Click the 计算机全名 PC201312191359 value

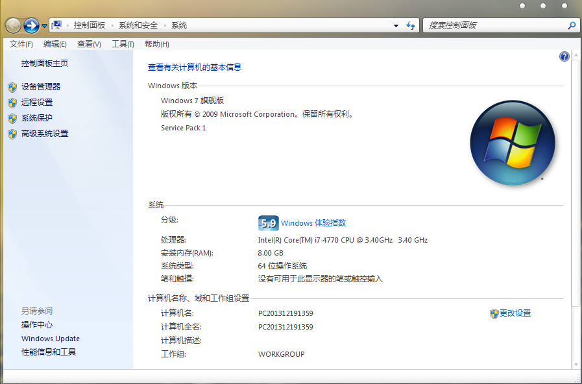click(x=285, y=327)
